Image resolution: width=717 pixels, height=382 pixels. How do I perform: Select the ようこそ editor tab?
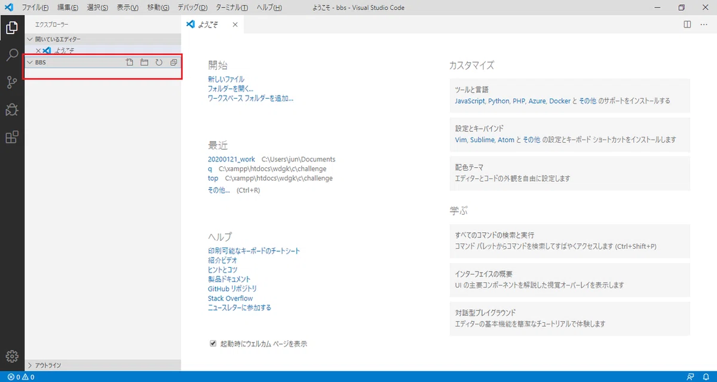(213, 25)
